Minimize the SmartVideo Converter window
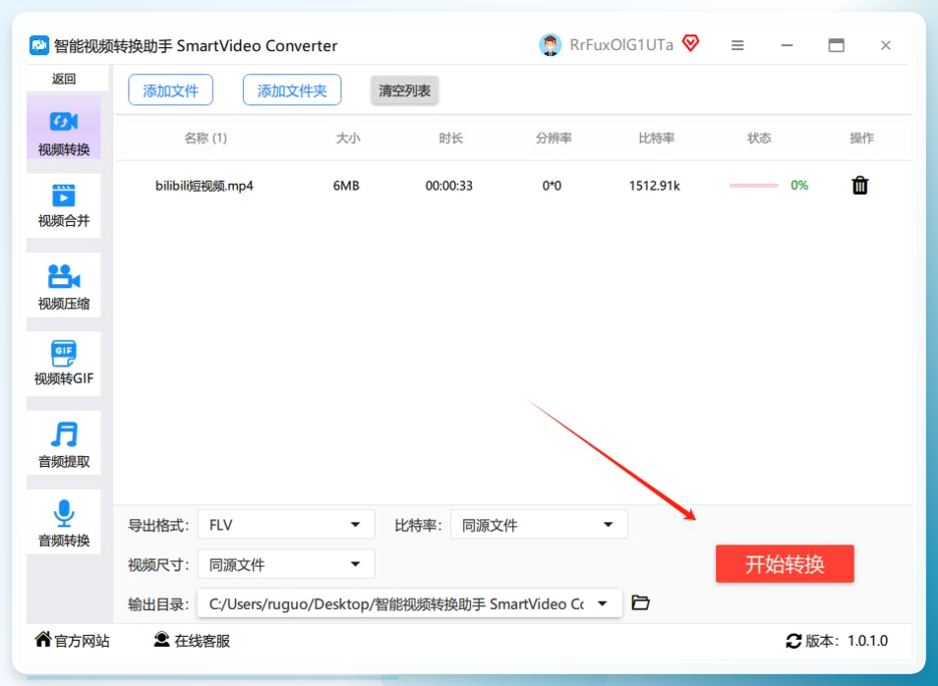The height and width of the screenshot is (686, 938). [x=787, y=45]
